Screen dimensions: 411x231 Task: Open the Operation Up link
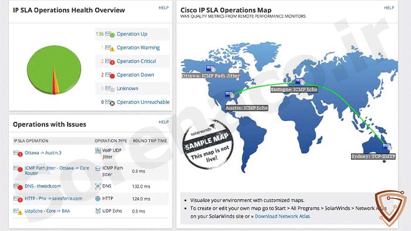click(132, 34)
